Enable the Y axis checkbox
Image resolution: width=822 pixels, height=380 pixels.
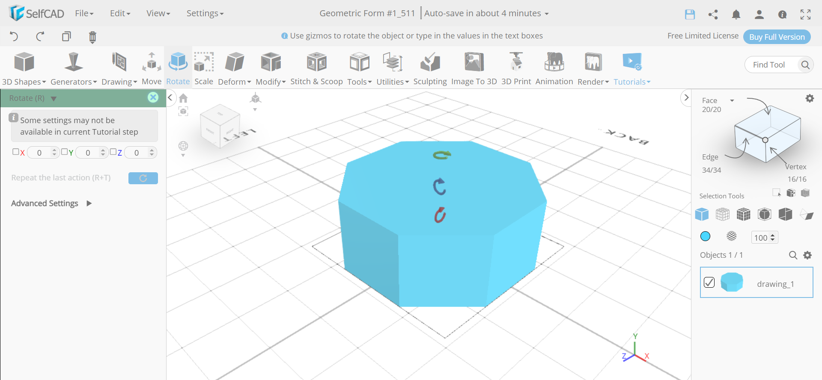tap(64, 152)
